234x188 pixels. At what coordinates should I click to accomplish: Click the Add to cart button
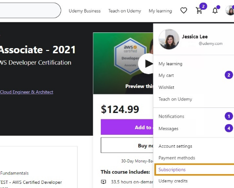[x=127, y=127]
